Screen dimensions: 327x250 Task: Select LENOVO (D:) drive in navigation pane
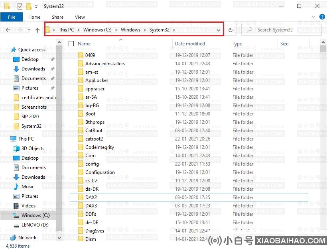(x=35, y=225)
